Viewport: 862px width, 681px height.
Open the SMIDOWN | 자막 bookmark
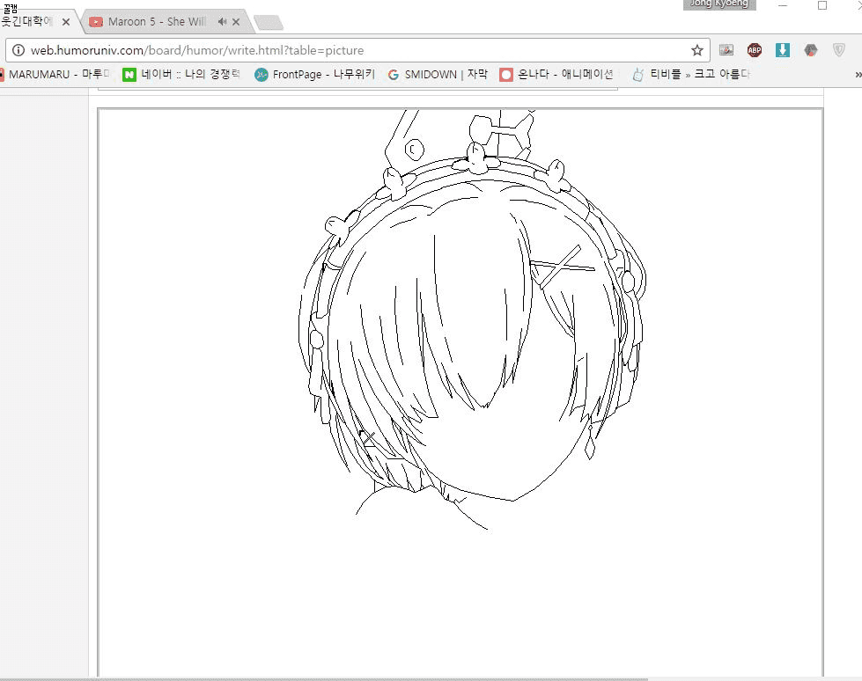coord(438,74)
